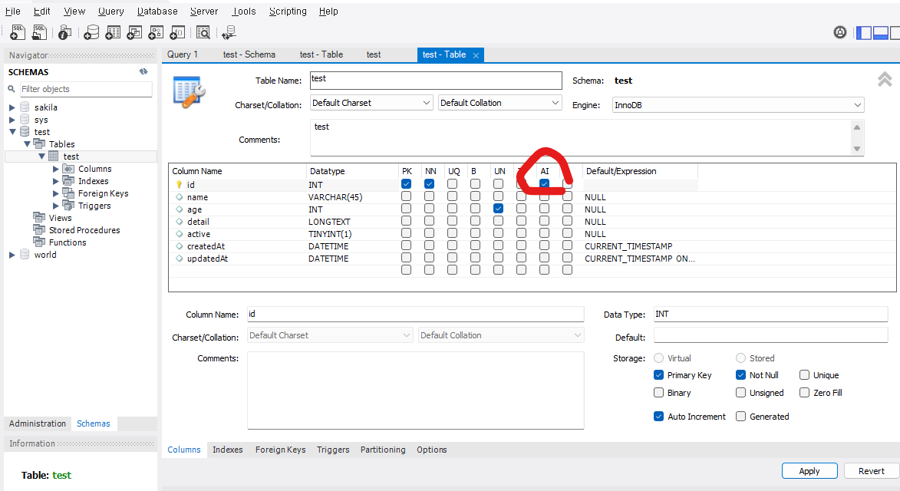This screenshot has height=491, width=900.
Task: Expand the world schema
Action: 12,255
